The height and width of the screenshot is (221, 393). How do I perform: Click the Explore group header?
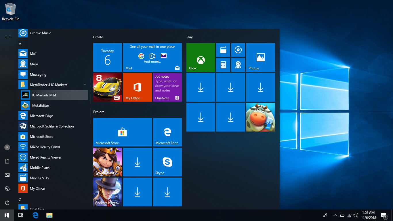point(99,112)
